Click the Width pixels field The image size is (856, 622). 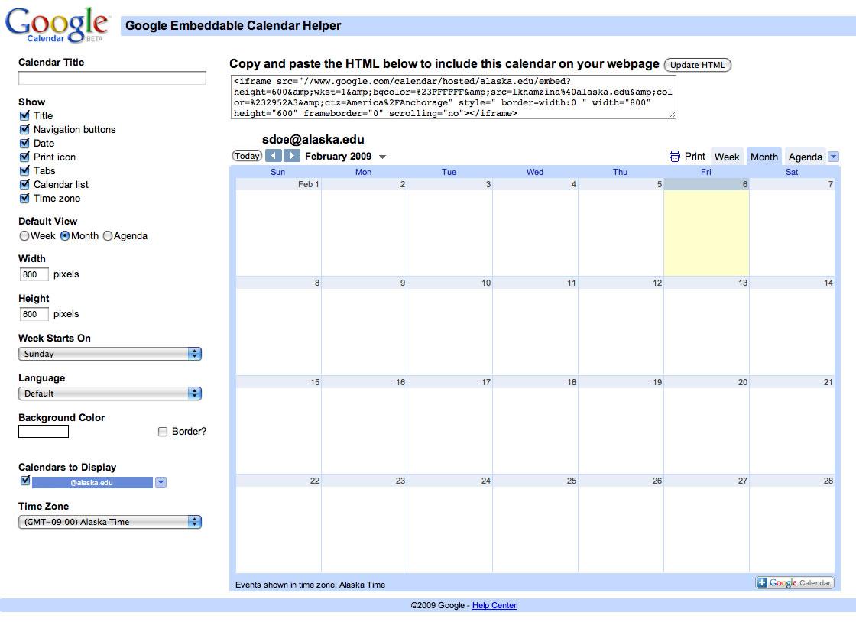(x=34, y=274)
